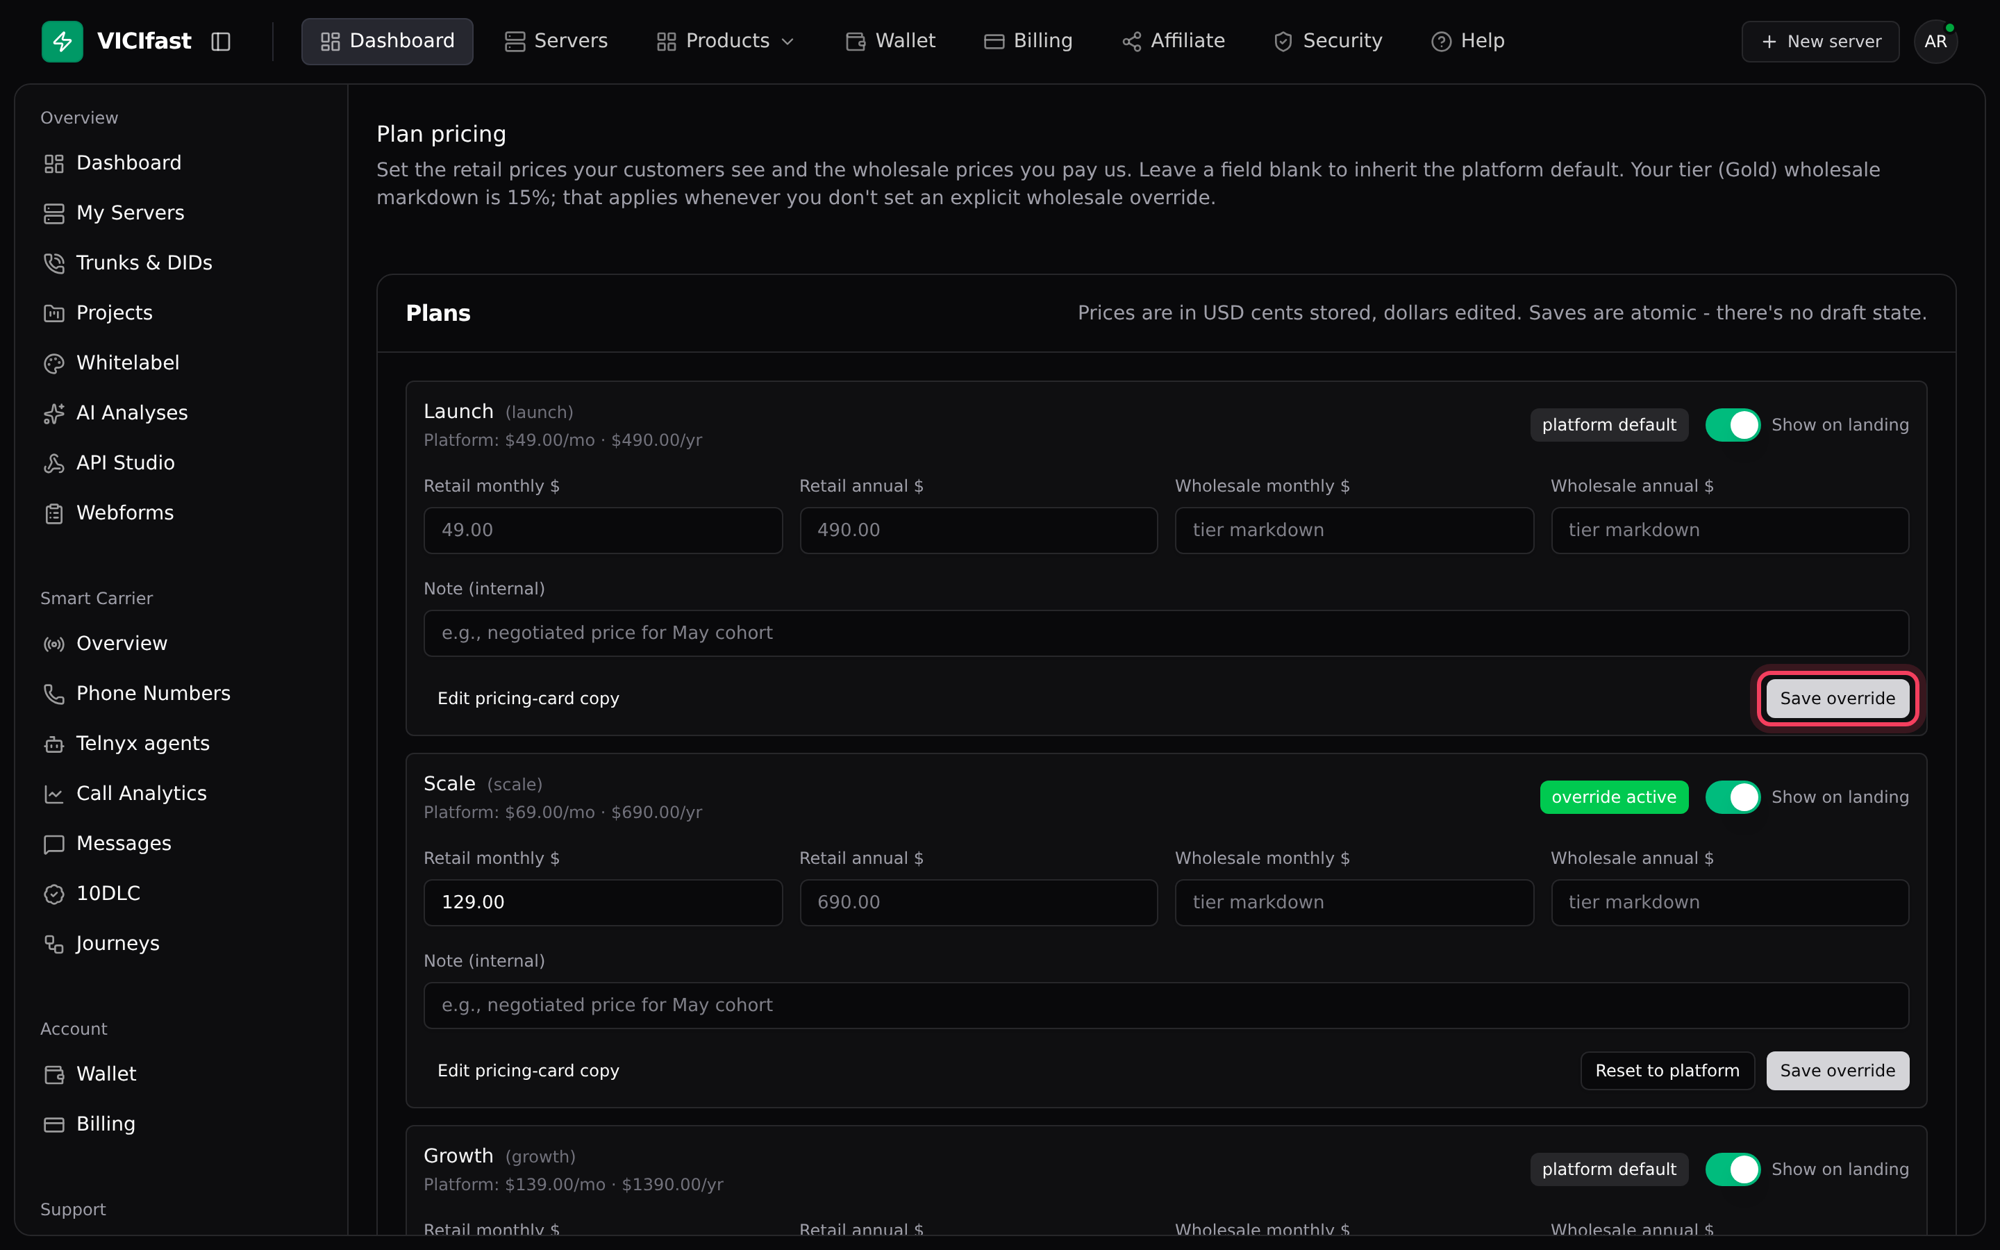Open Wallet in the top navigation
The width and height of the screenshot is (2000, 1250).
(891, 42)
